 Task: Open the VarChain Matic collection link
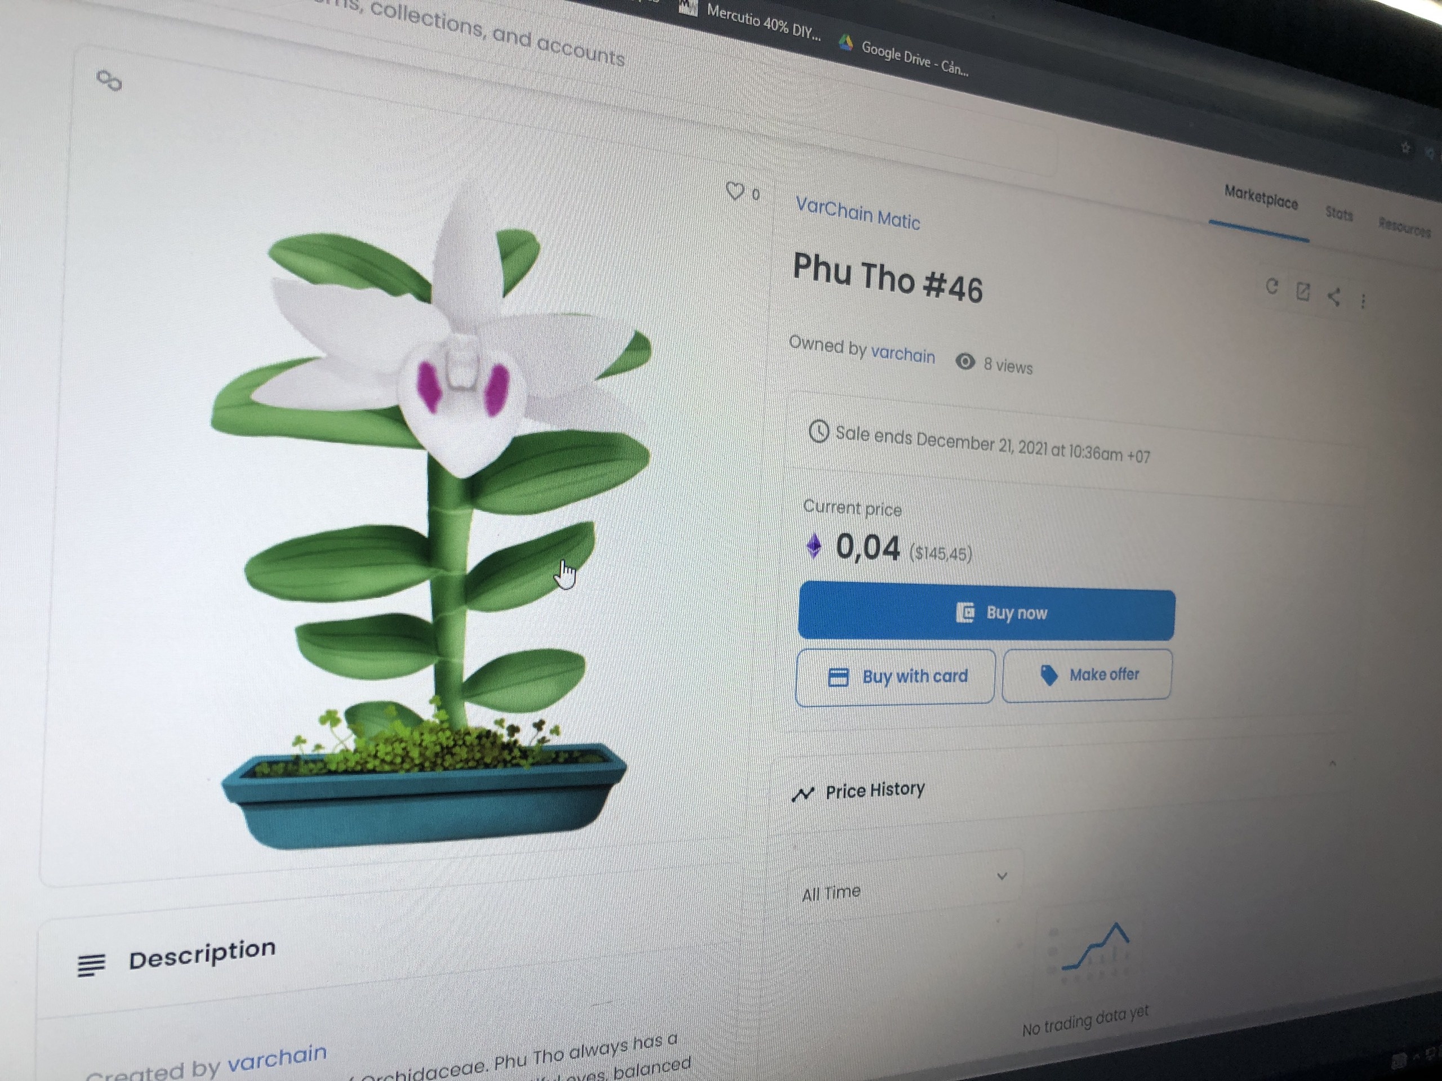(x=857, y=213)
